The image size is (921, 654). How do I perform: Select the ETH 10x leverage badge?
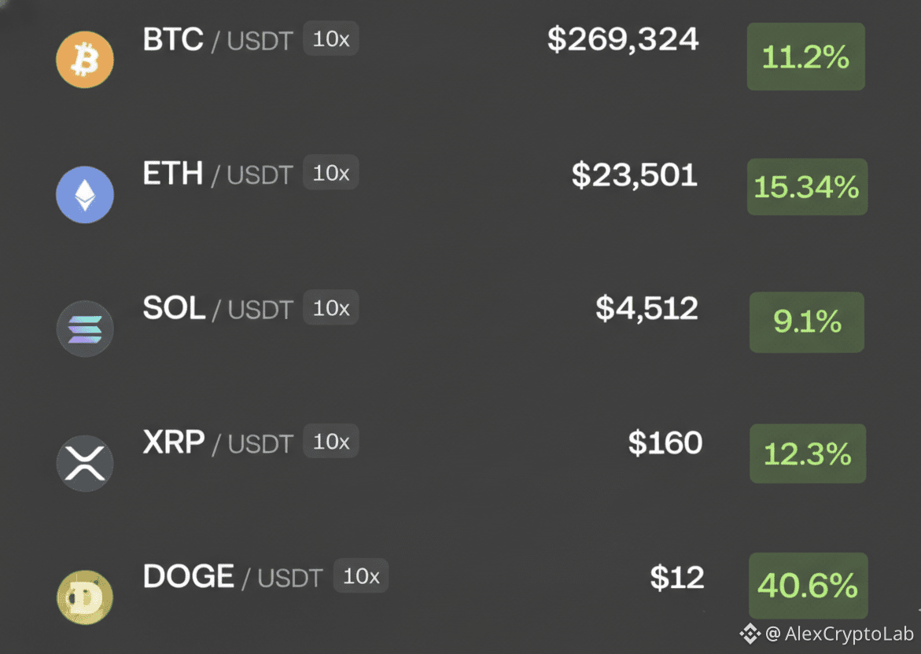[330, 173]
